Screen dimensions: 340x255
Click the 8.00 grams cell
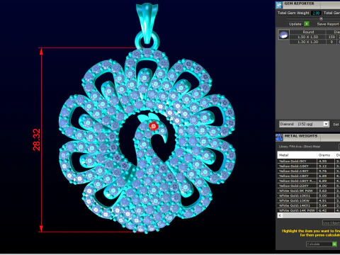coord(326,186)
